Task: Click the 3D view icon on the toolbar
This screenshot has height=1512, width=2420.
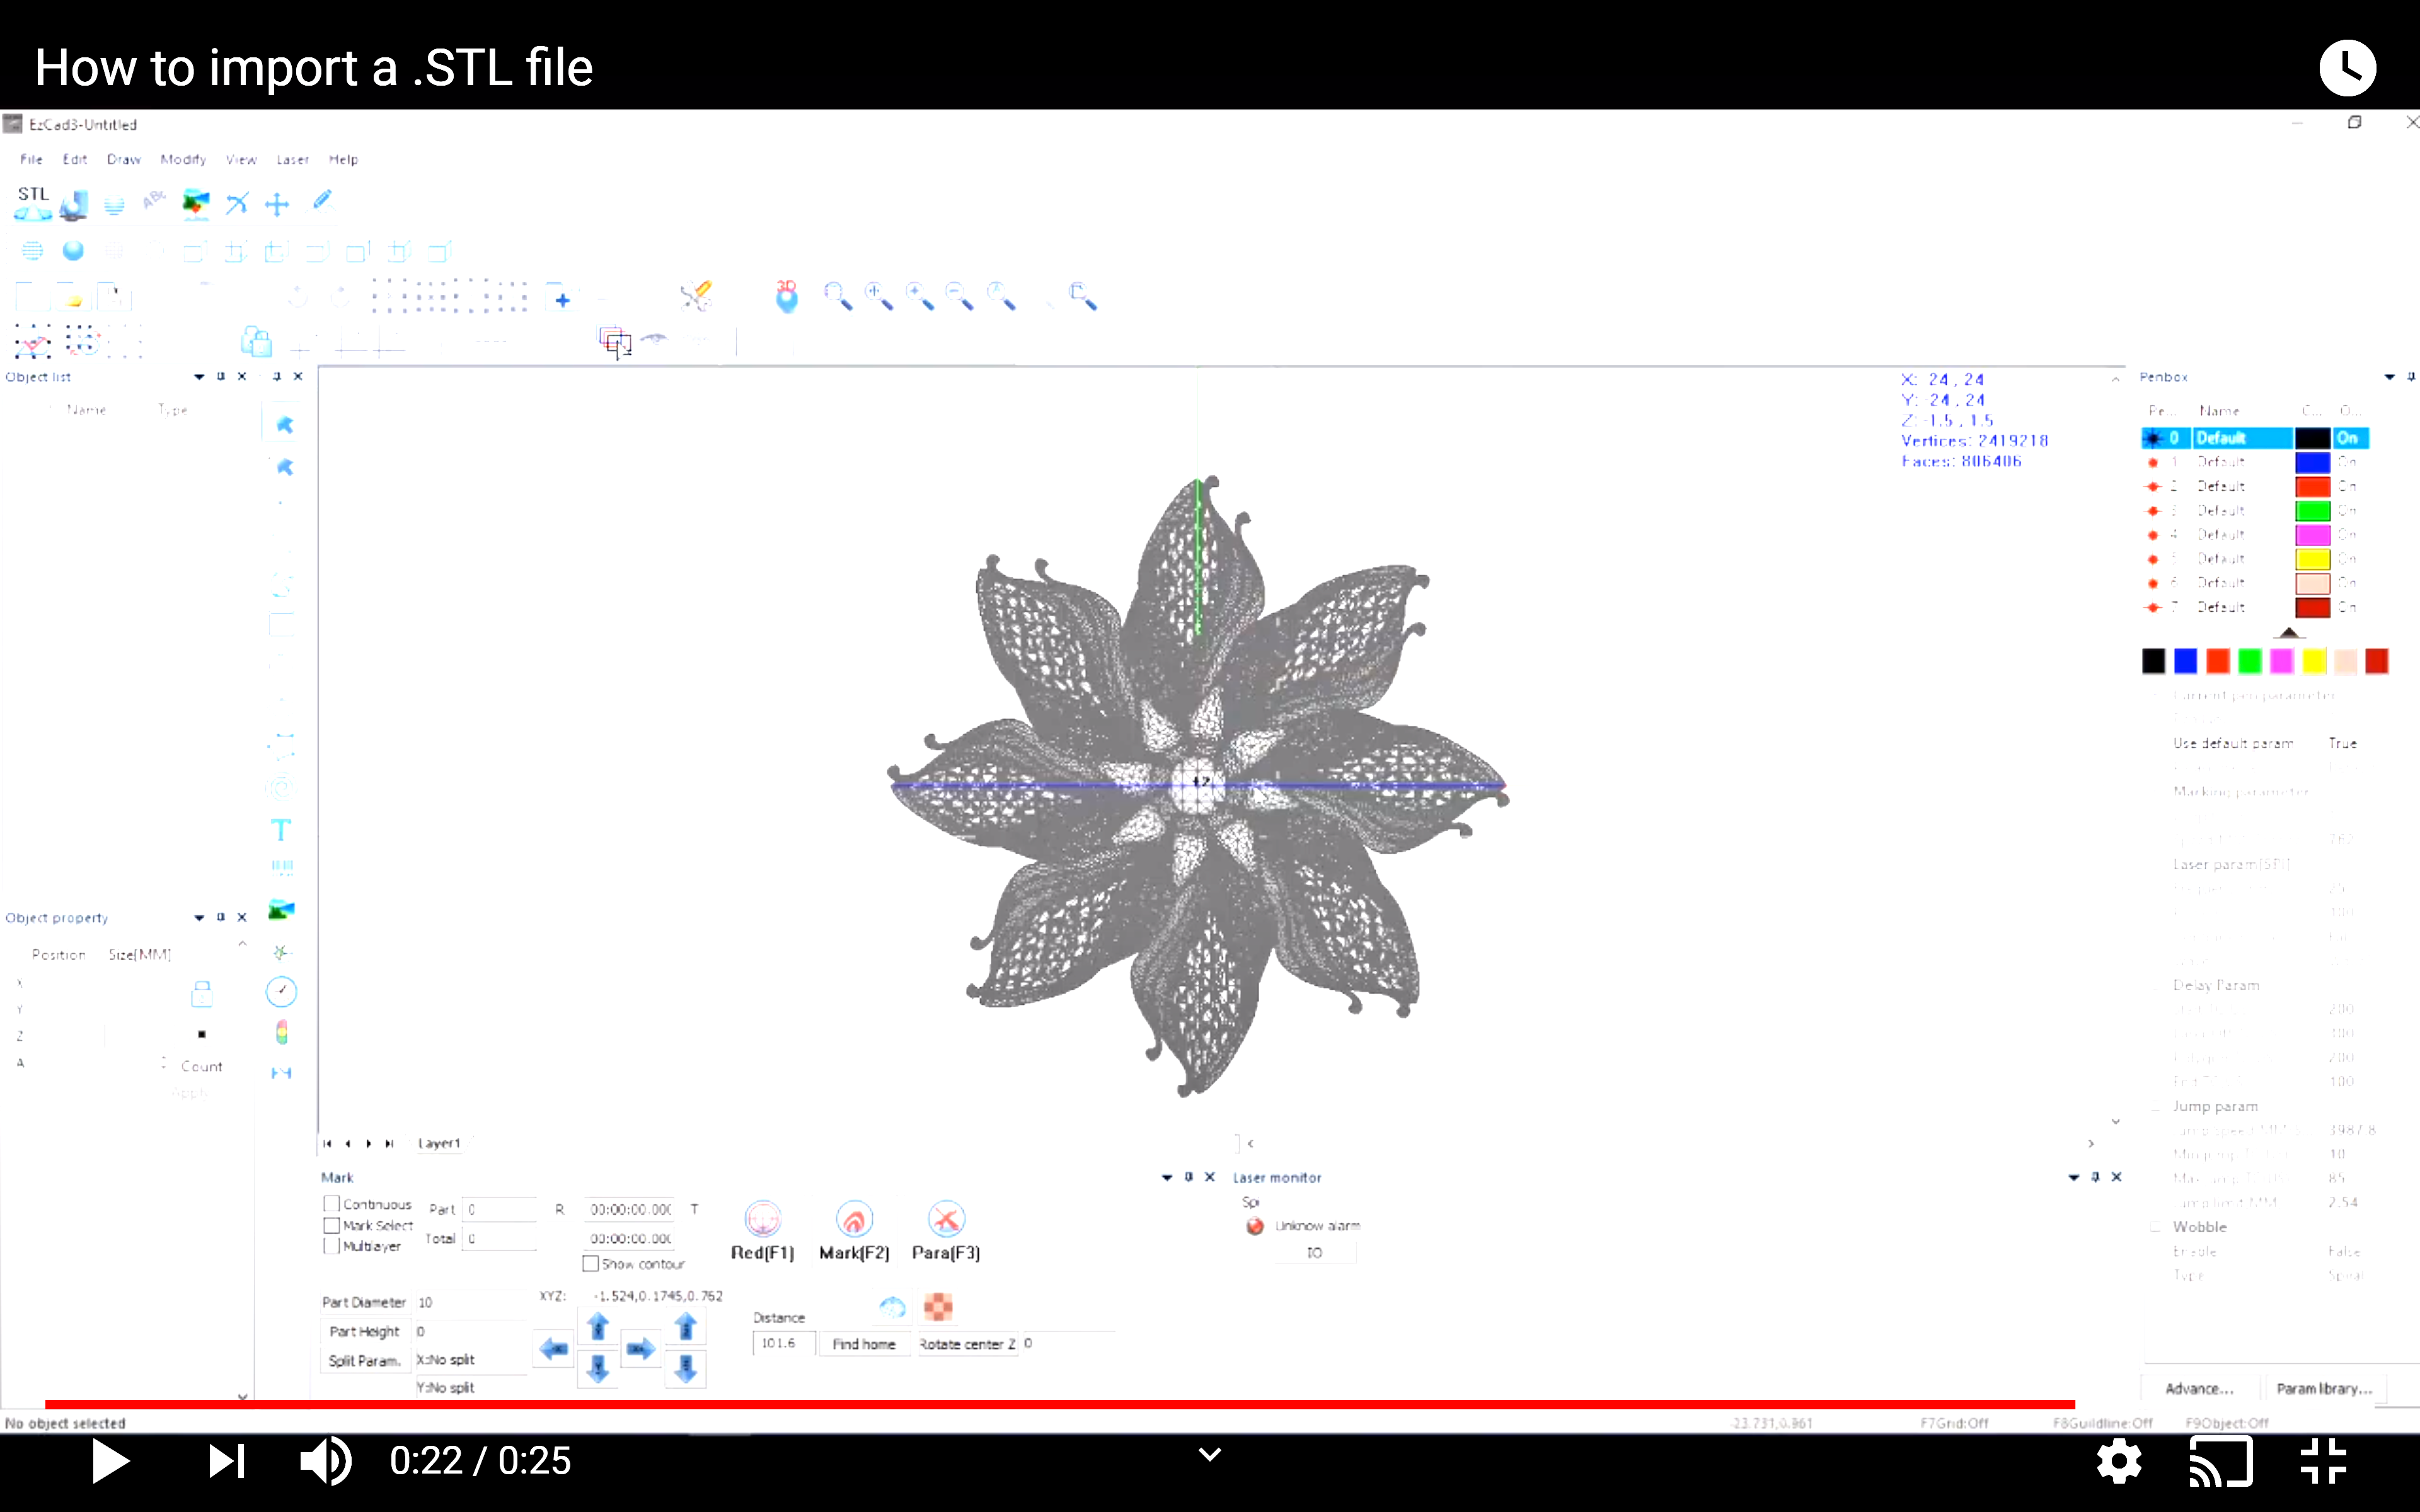Action: click(787, 294)
